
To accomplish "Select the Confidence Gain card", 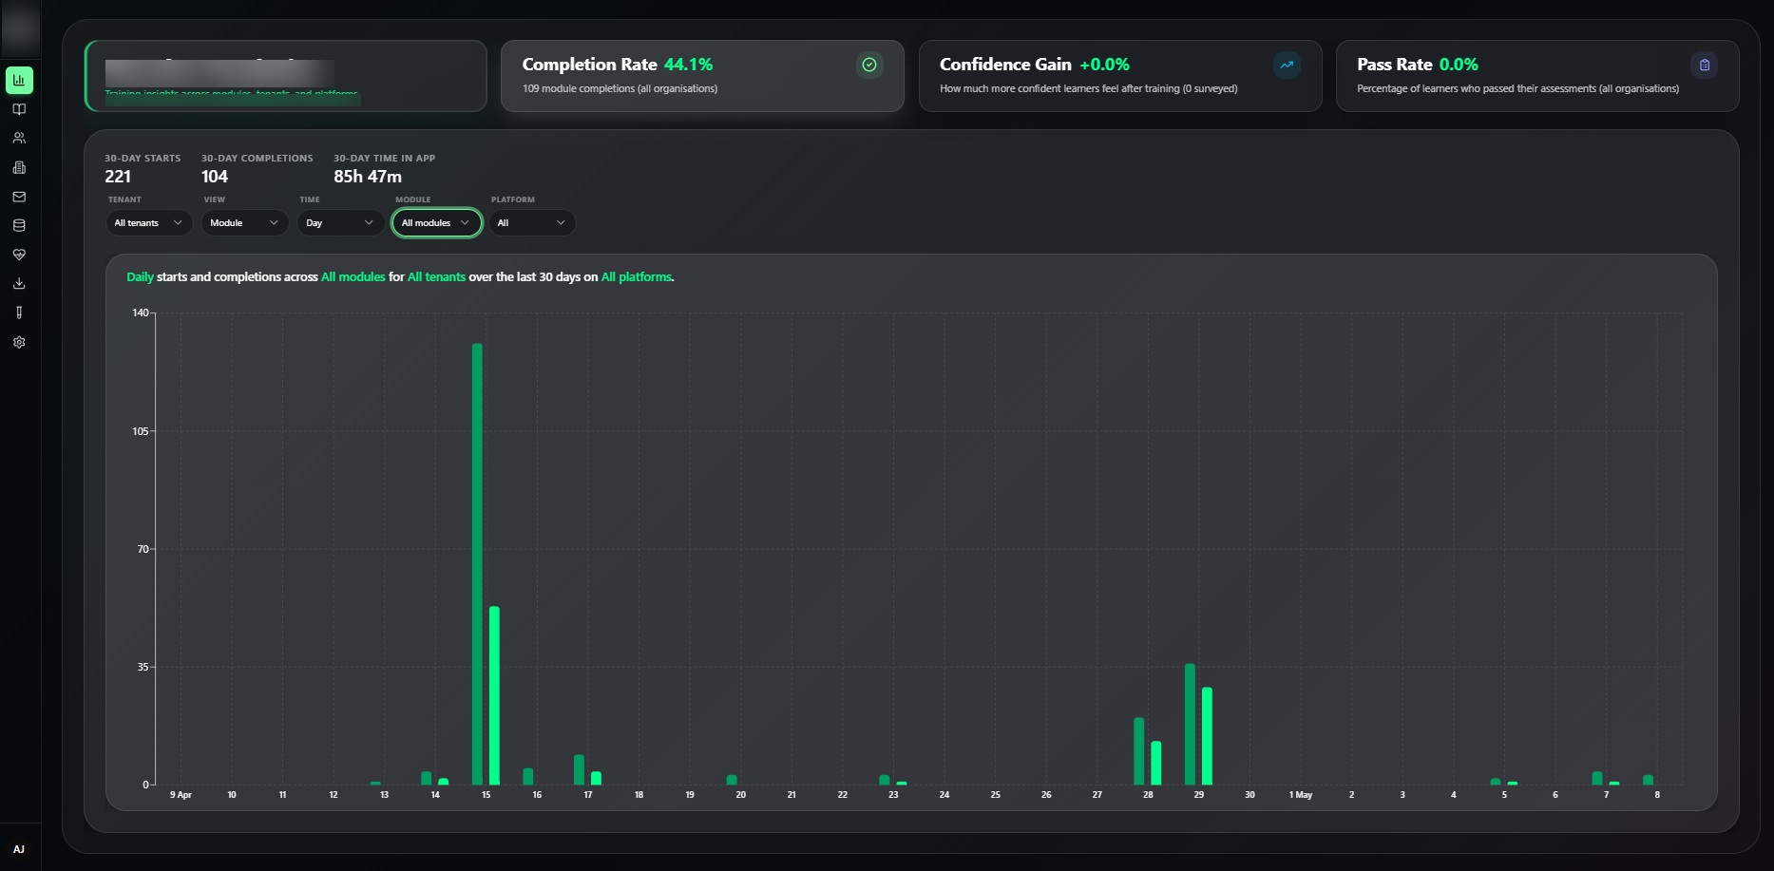I will click(x=1120, y=76).
